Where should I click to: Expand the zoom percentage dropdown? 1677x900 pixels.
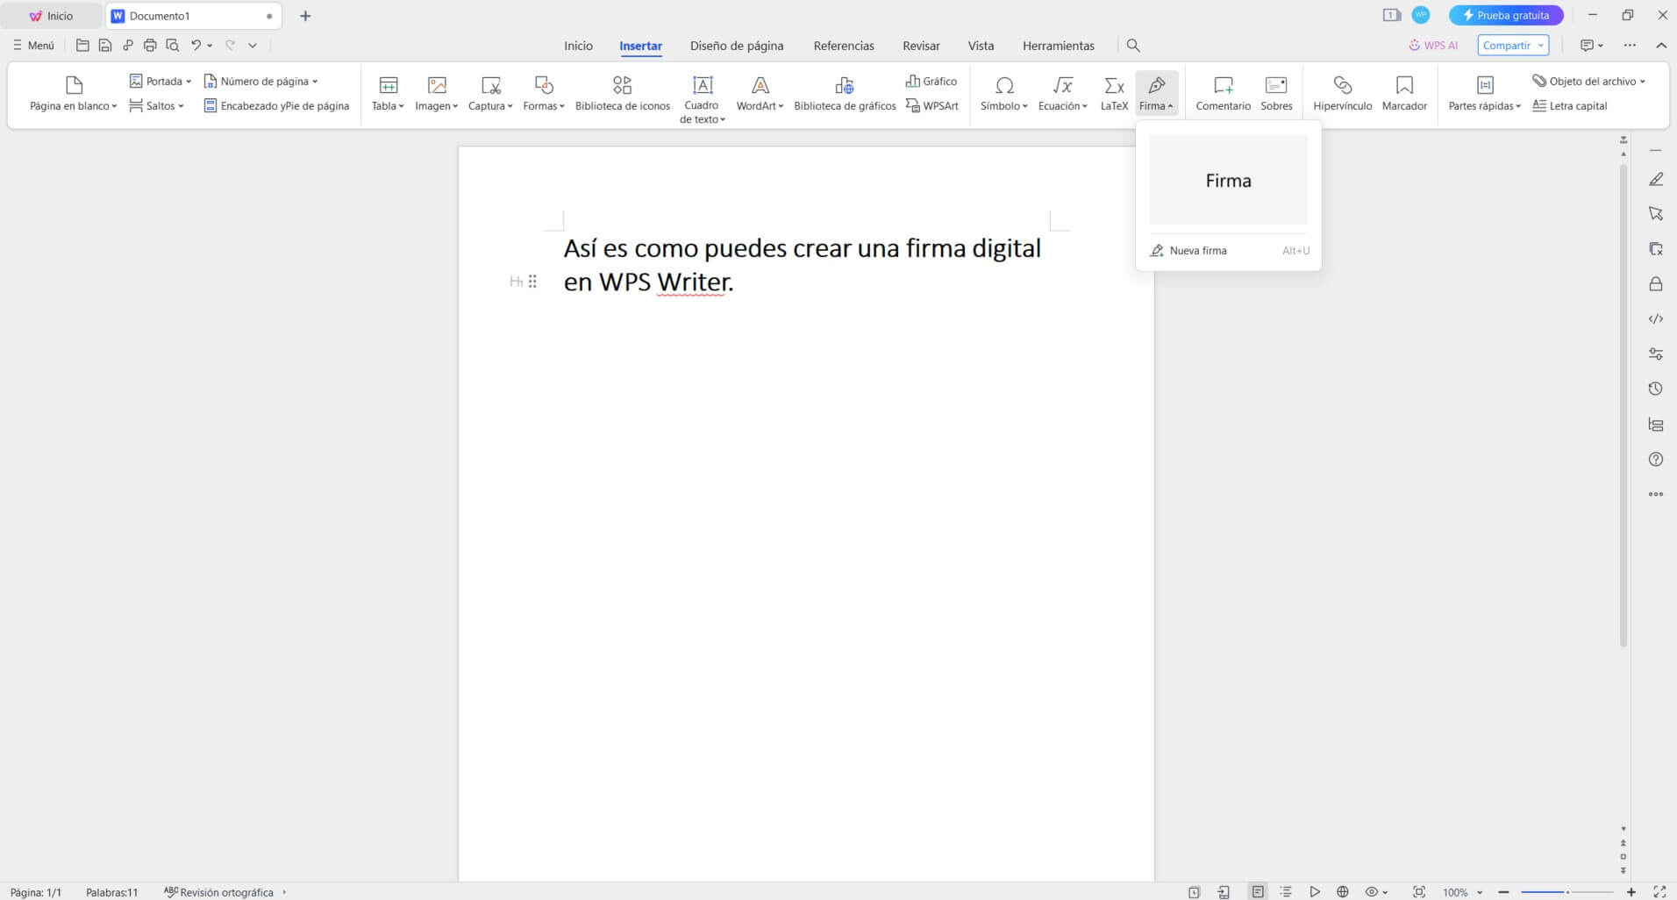pos(1480,891)
